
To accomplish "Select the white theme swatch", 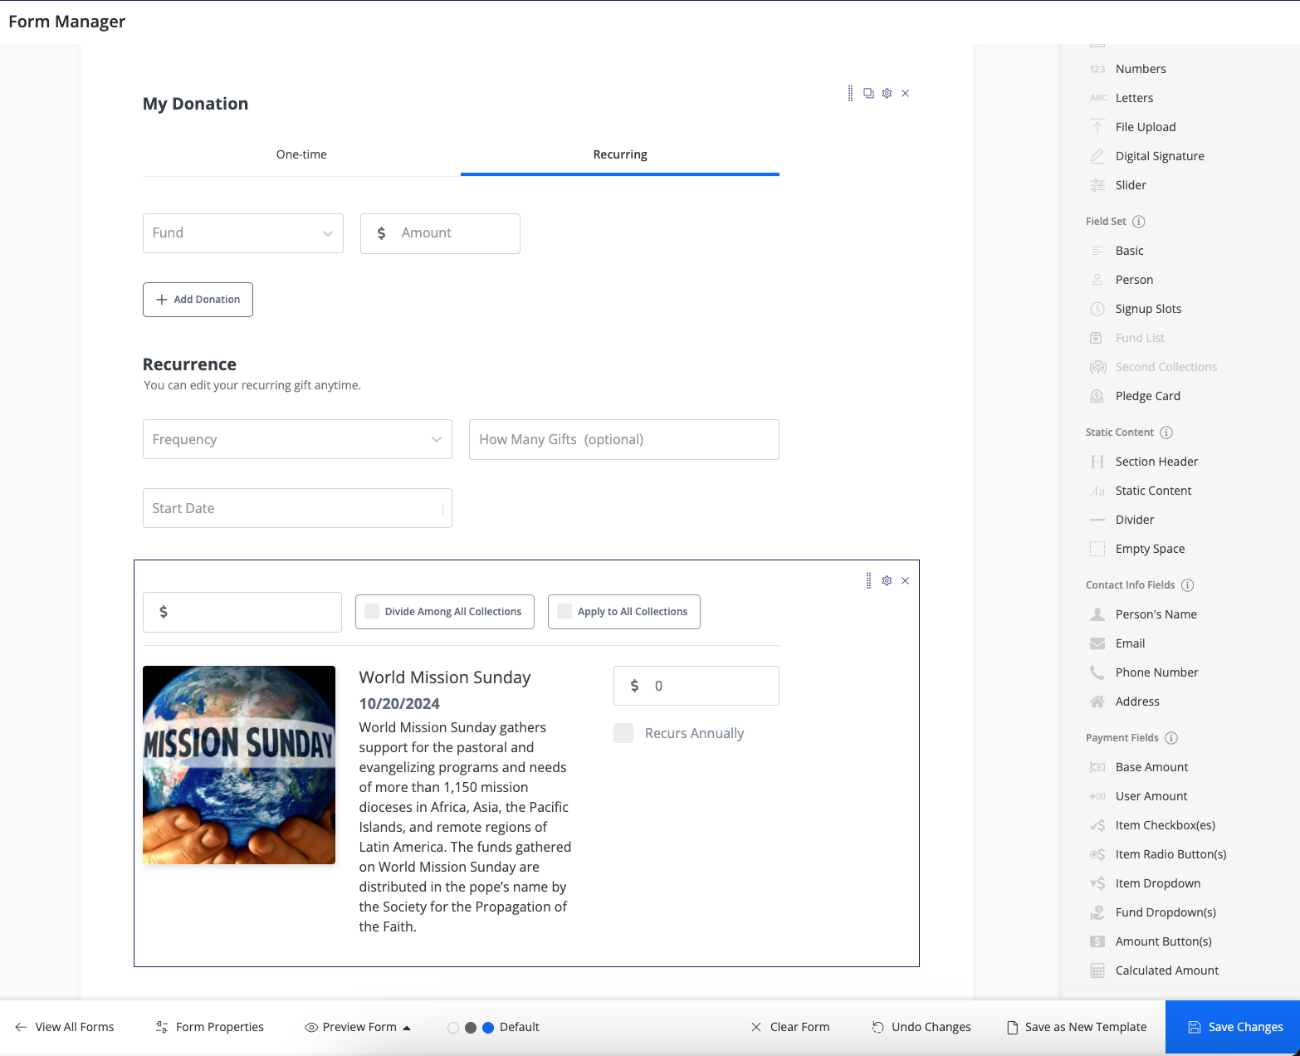I will [453, 1028].
